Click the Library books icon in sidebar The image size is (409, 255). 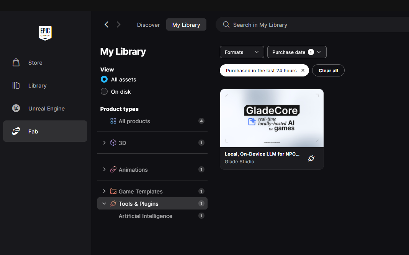tap(16, 85)
